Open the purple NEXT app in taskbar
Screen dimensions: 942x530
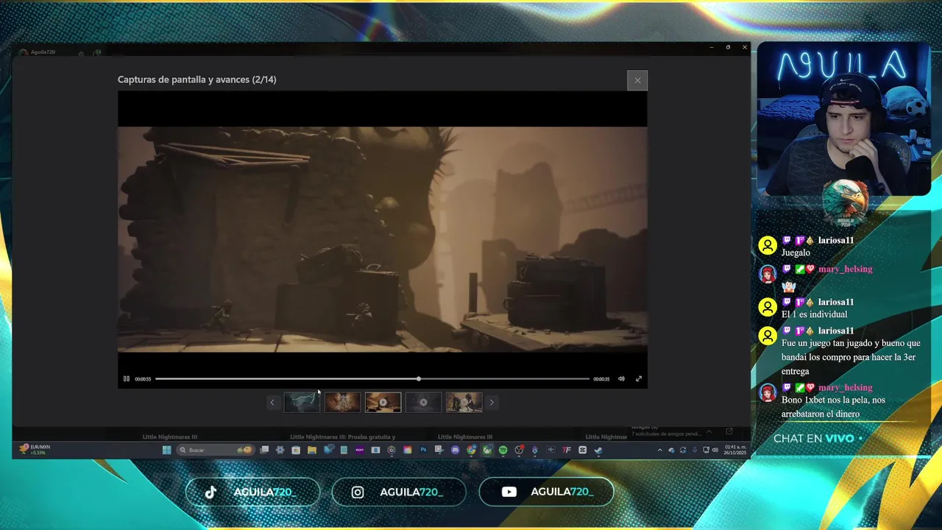click(x=360, y=450)
